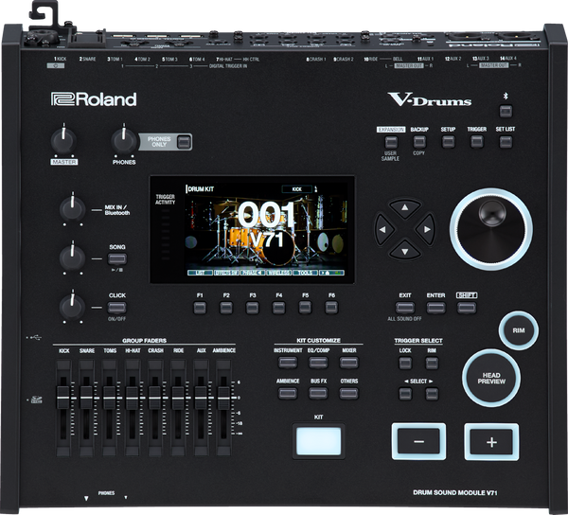Tap the lit KIT button

coord(318,441)
